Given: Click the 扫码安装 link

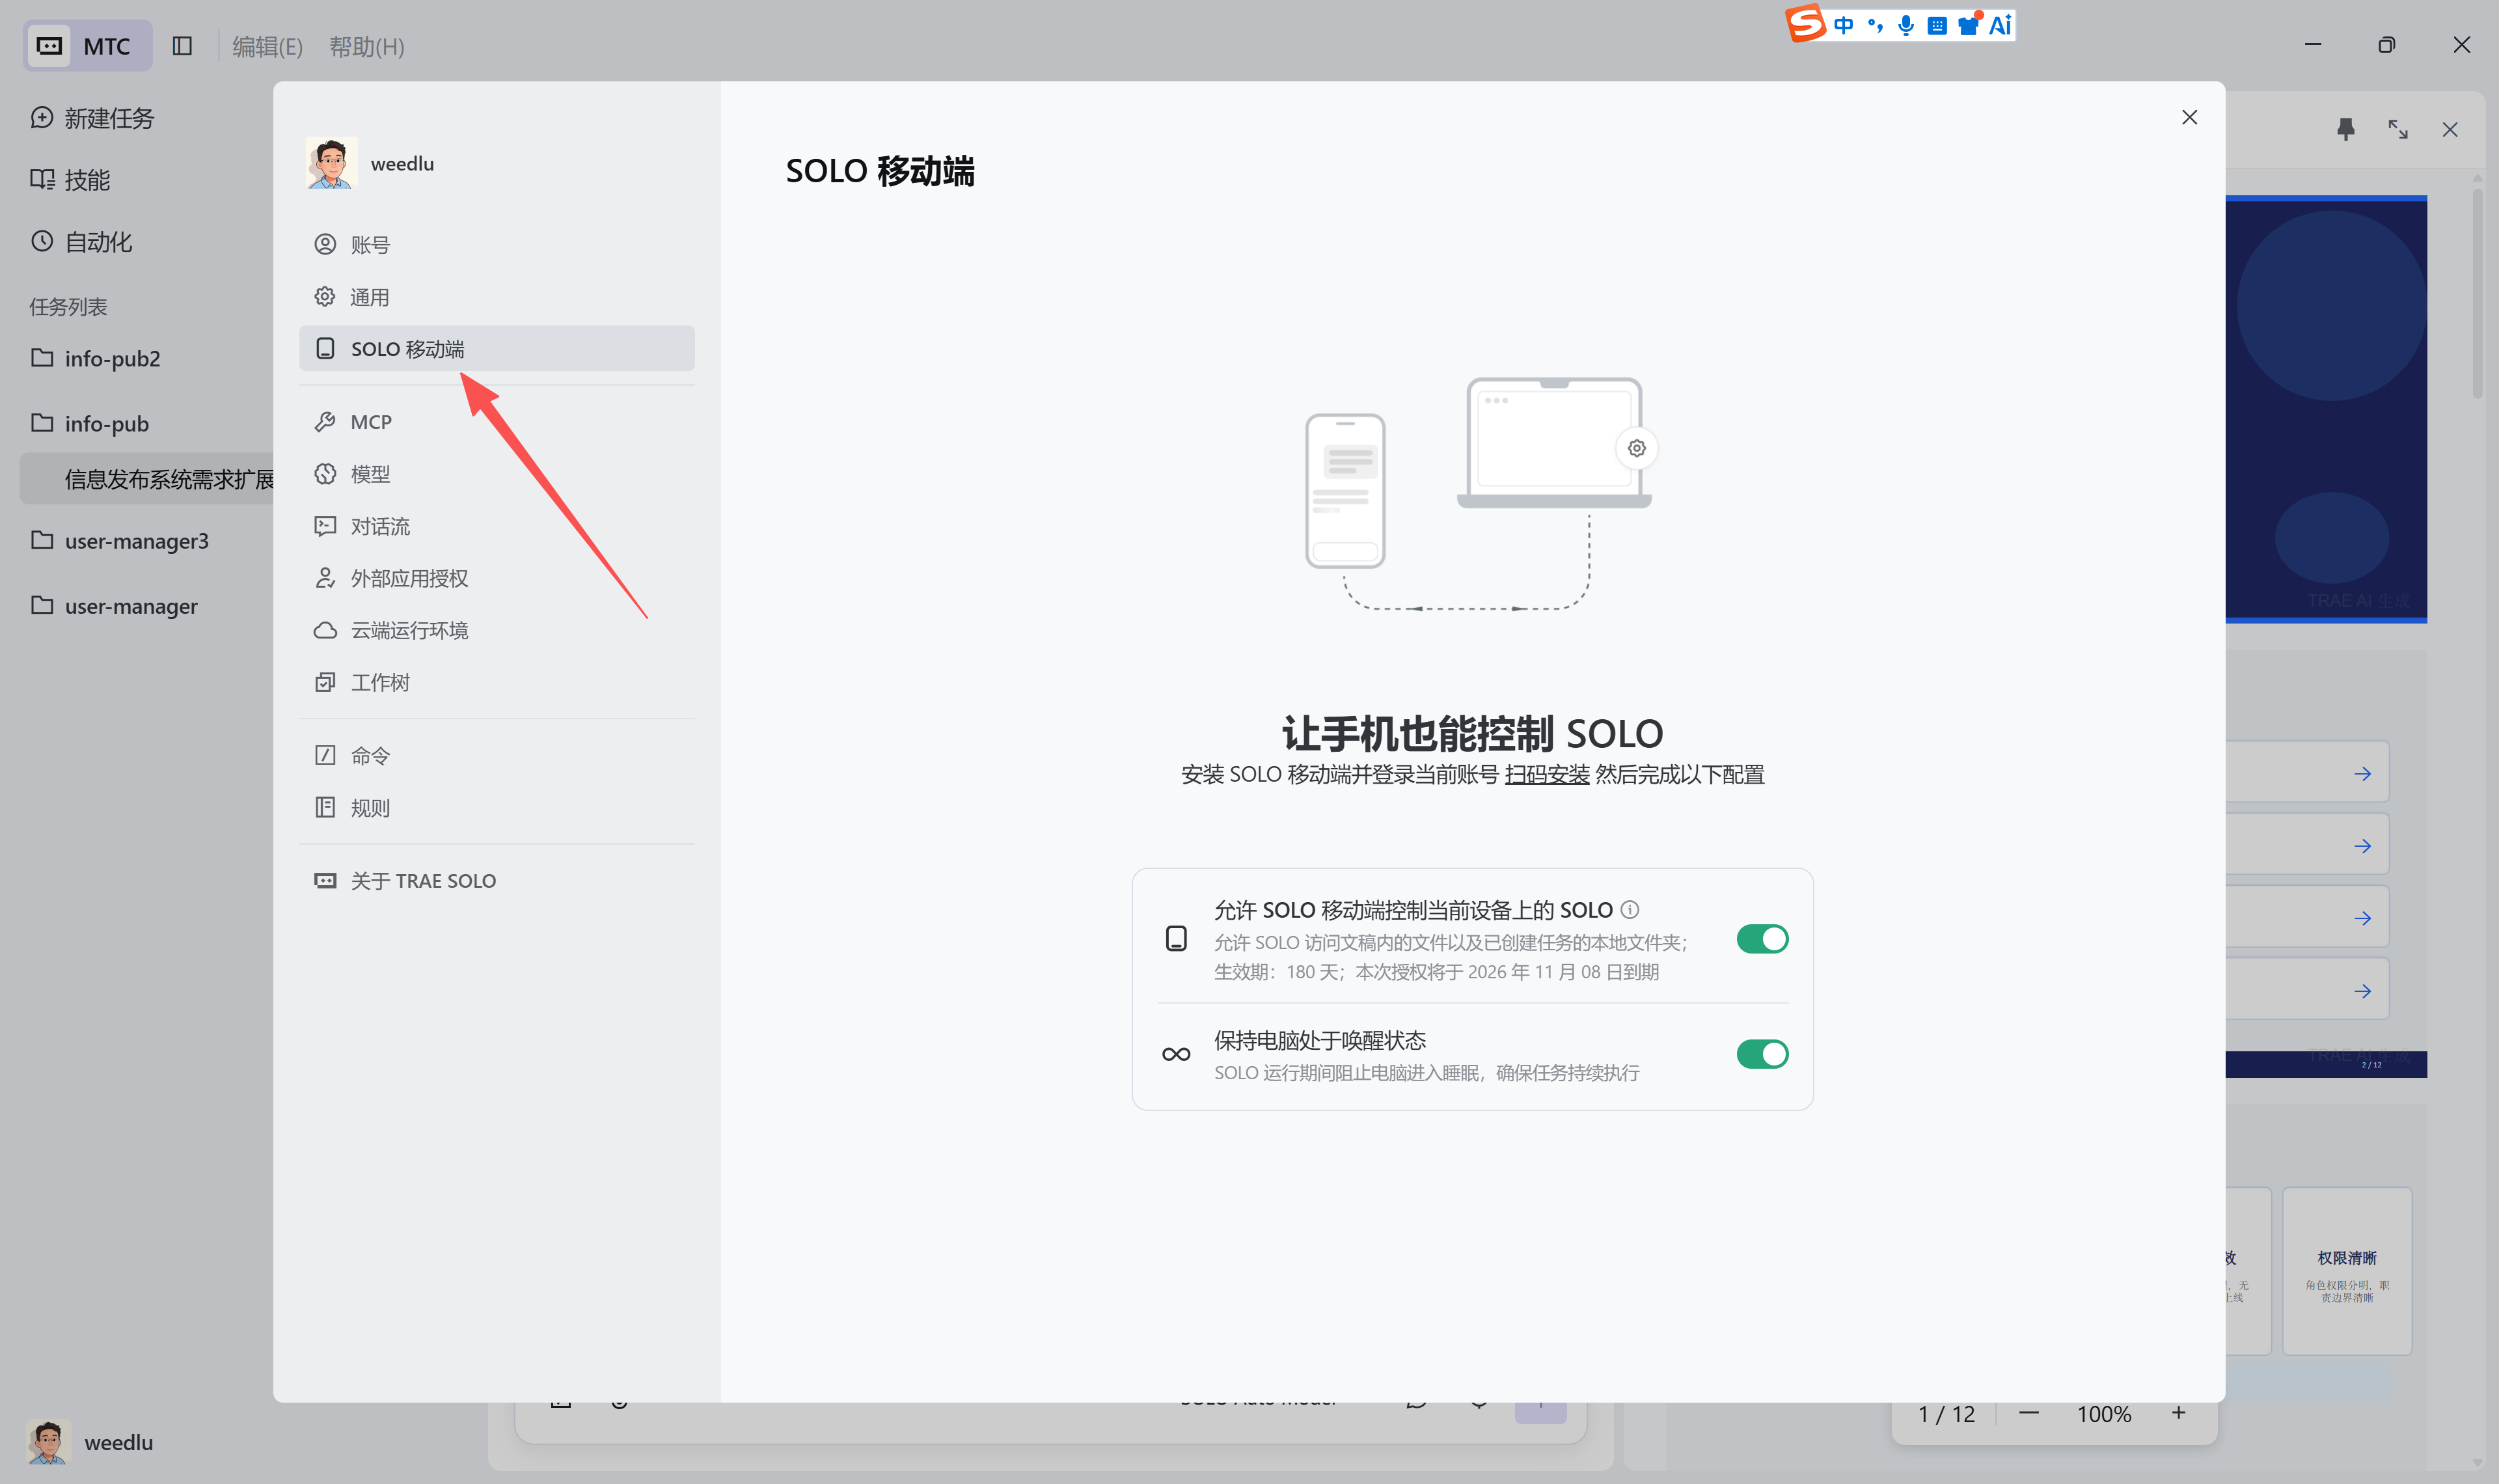Looking at the screenshot, I should pyautogui.click(x=1546, y=774).
